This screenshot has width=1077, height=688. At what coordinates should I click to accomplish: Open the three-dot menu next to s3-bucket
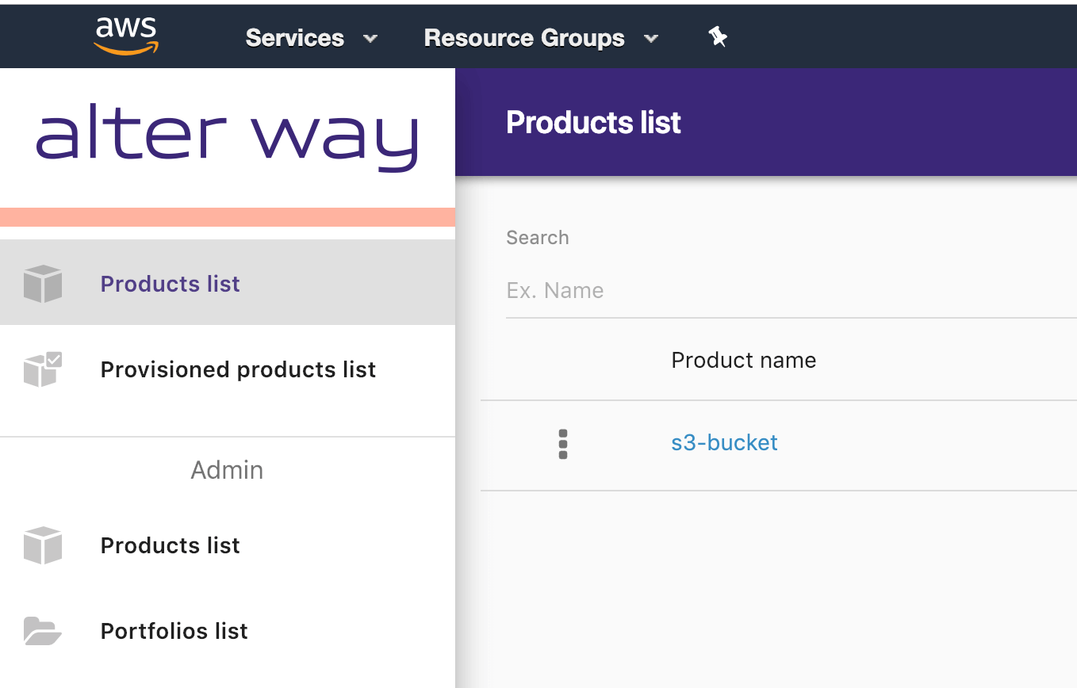click(x=563, y=444)
